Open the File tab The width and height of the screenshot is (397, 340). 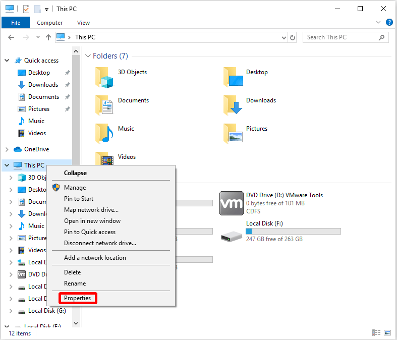(x=16, y=23)
